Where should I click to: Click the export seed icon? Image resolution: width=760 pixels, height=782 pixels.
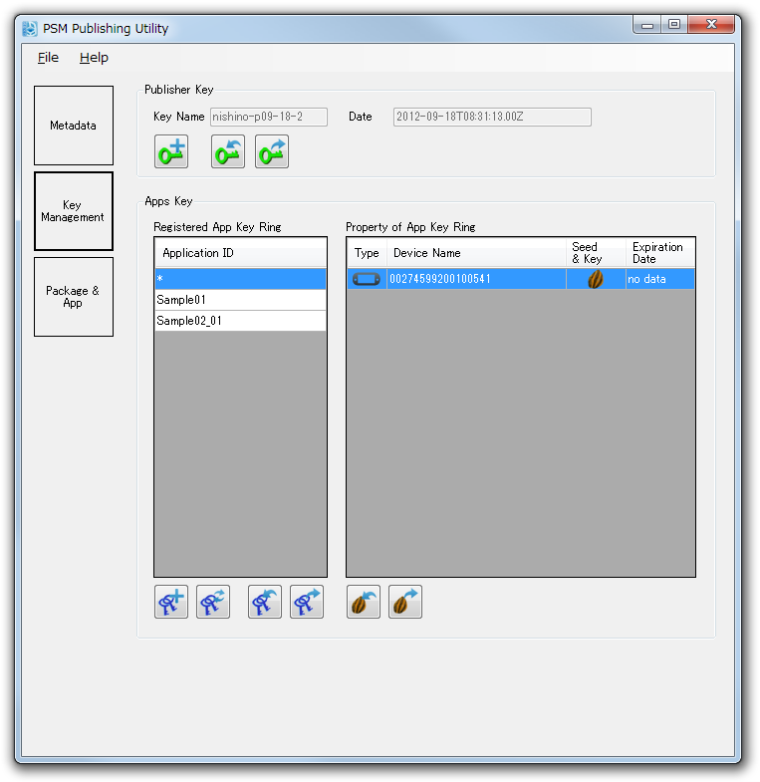(405, 603)
